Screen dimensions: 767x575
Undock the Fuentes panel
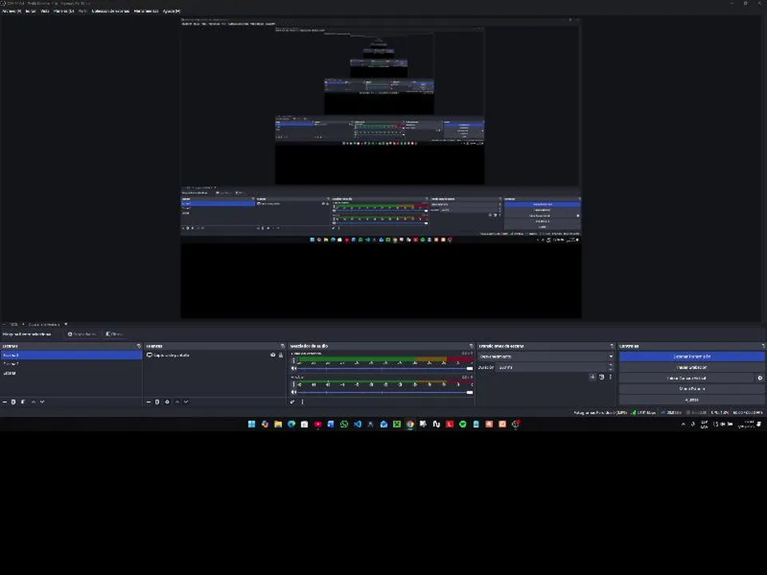coord(282,346)
